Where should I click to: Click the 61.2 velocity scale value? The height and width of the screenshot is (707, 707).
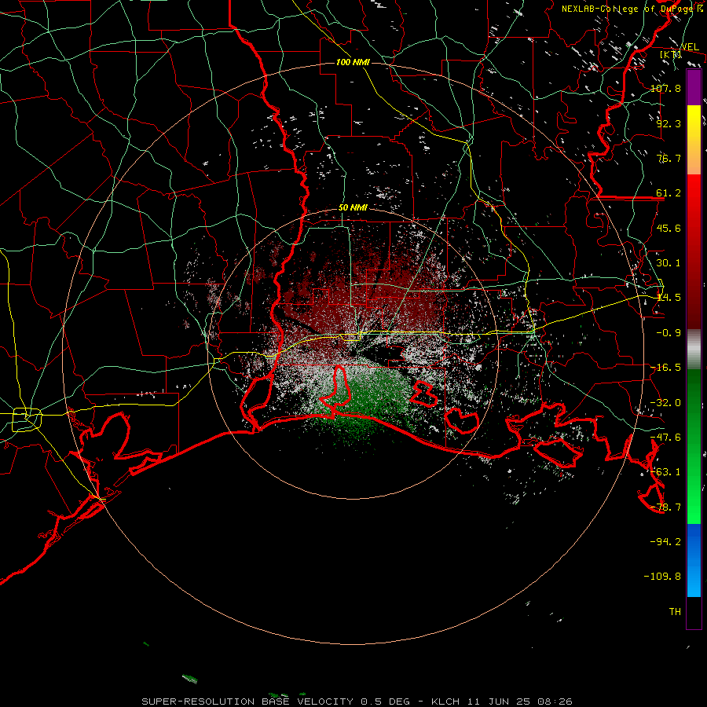(x=669, y=193)
